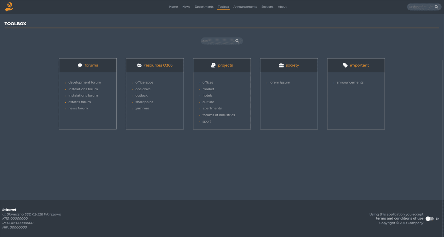
Task: Open Announcements in the top navigation
Action: [245, 7]
